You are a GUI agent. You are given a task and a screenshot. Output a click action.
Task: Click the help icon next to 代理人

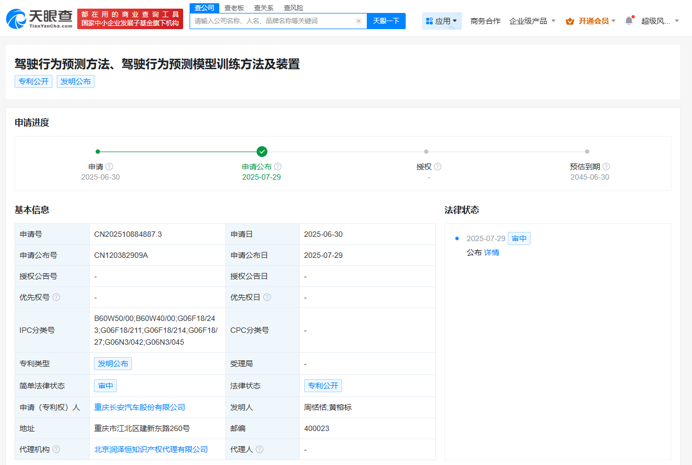(x=260, y=449)
